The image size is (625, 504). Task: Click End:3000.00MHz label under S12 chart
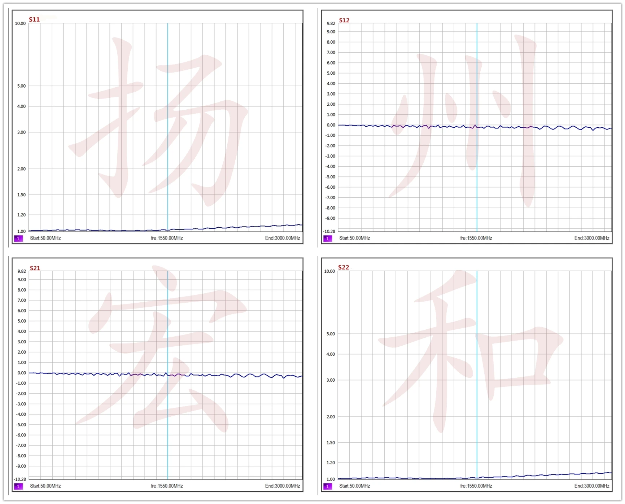592,238
